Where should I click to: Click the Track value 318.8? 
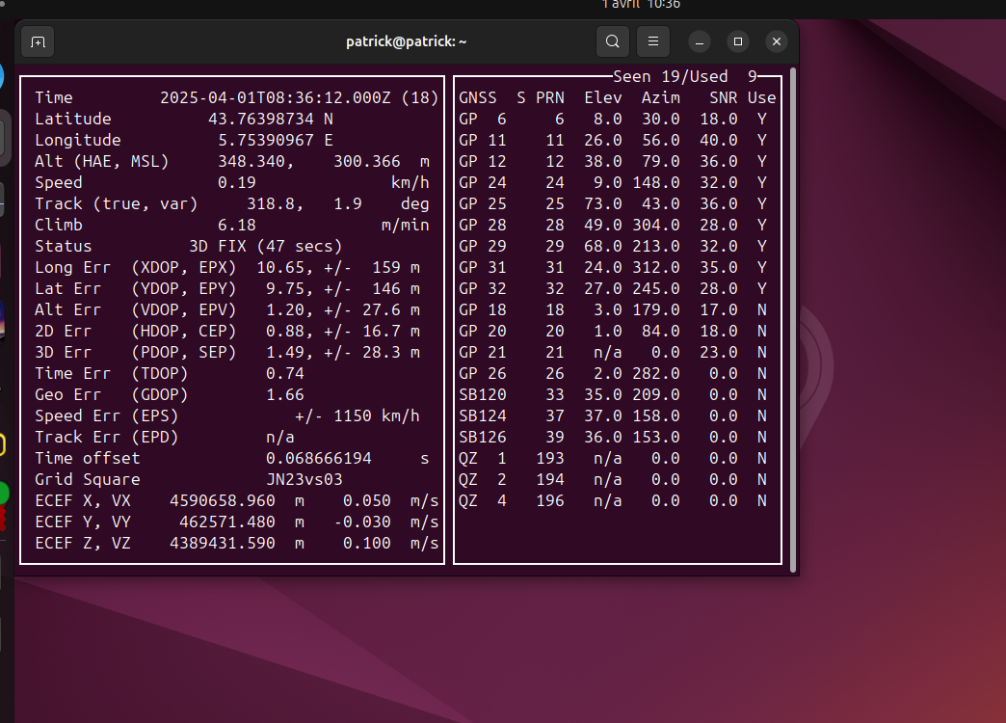pyautogui.click(x=271, y=203)
